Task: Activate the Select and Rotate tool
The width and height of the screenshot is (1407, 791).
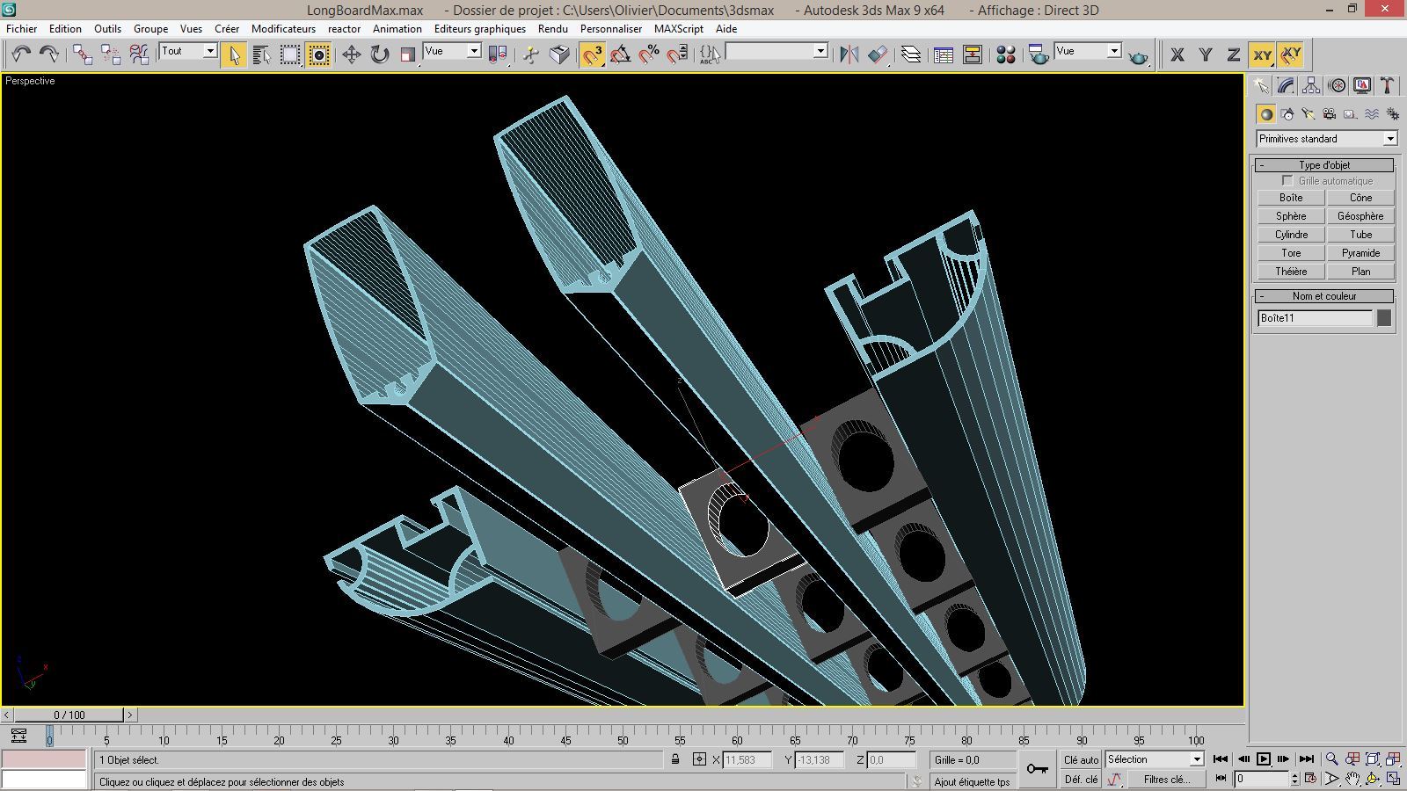Action: 379,54
